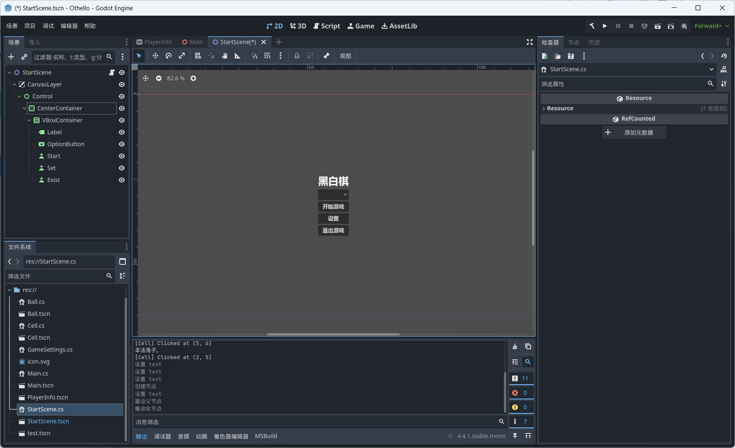Select the GameSettings.cs file
This screenshot has height=448, width=735.
click(50, 350)
